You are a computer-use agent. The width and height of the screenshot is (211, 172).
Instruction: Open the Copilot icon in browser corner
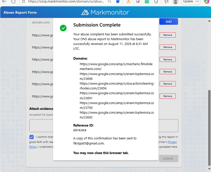(x=207, y=2)
